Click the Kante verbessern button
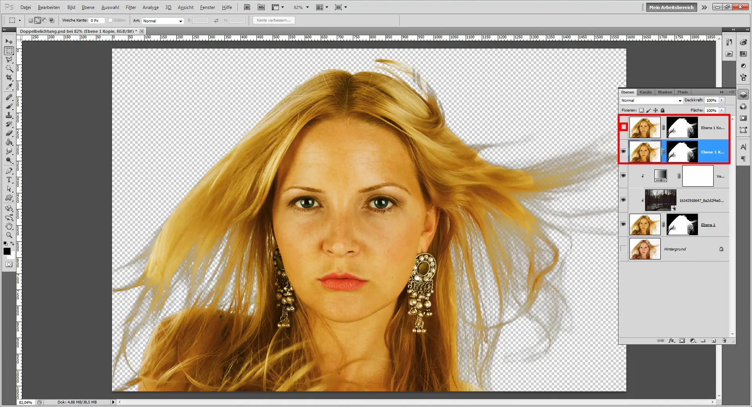Image resolution: width=752 pixels, height=407 pixels. [x=274, y=20]
